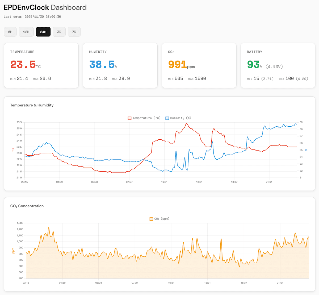This screenshot has height=295, width=319.
Task: Switch to the 12H view
Action: (26, 32)
